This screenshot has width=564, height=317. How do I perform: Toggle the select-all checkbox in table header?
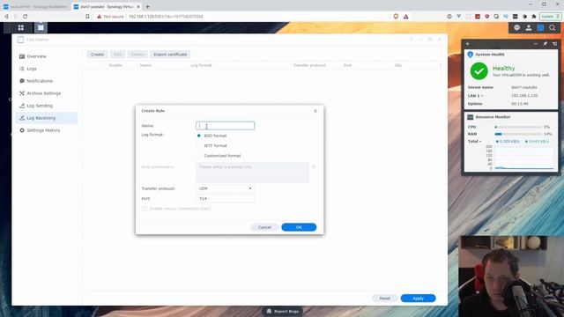pyautogui.click(x=105, y=65)
